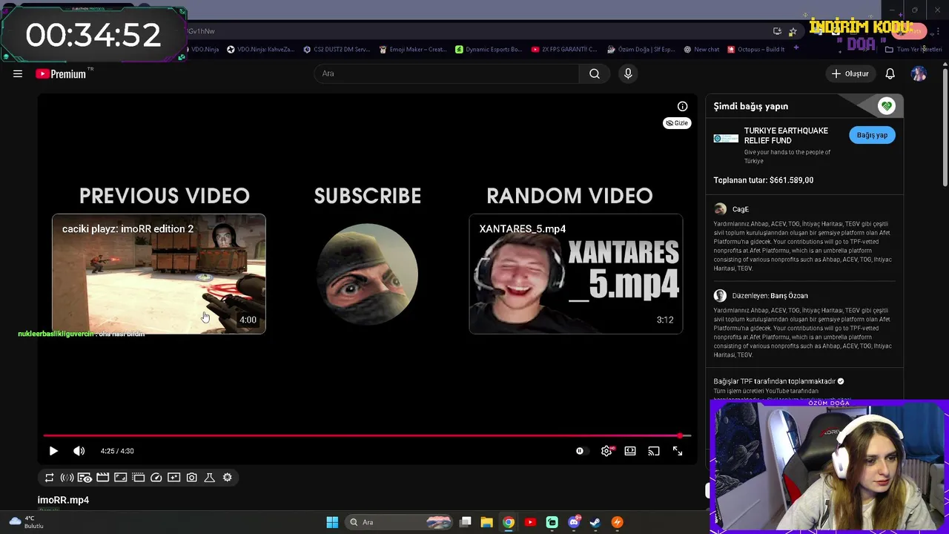This screenshot has height=534, width=949.
Task: Open previous video caciki playz imoRR edition 2
Action: (x=159, y=274)
